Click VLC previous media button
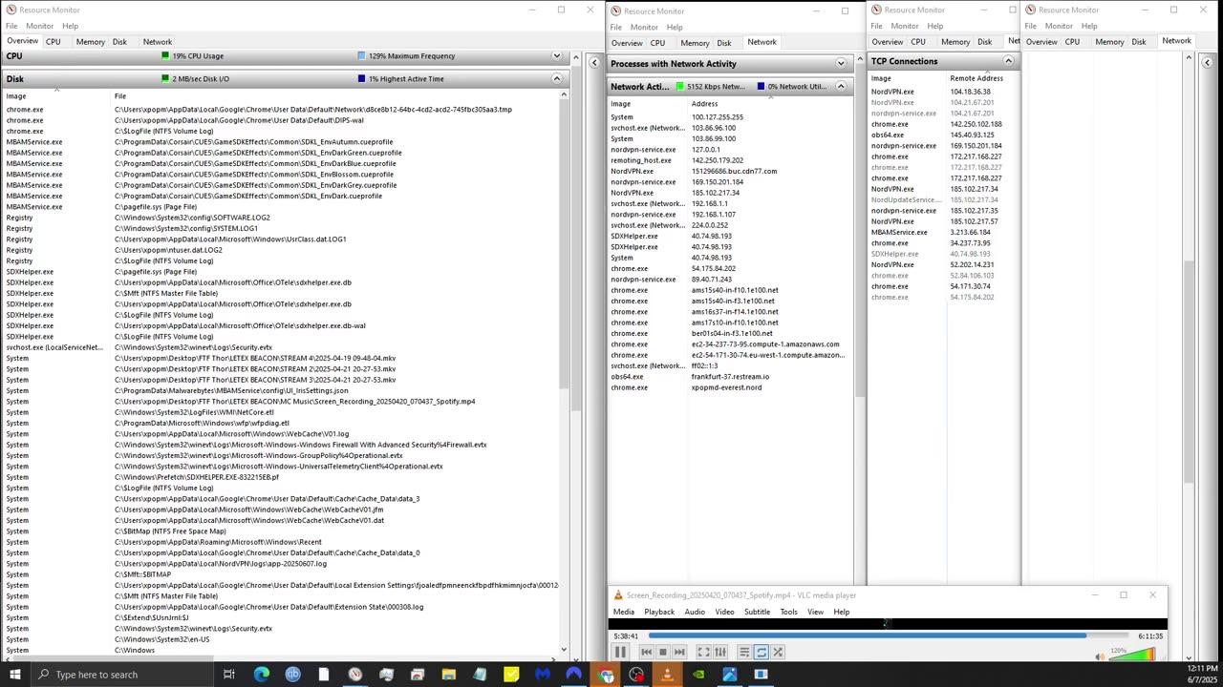This screenshot has width=1223, height=687. 646,652
